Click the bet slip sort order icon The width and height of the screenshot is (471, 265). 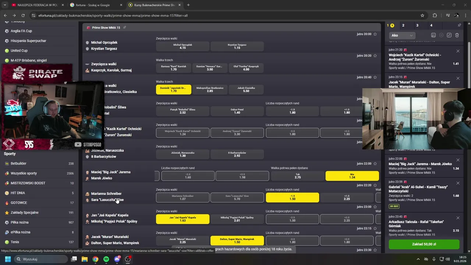point(433,35)
